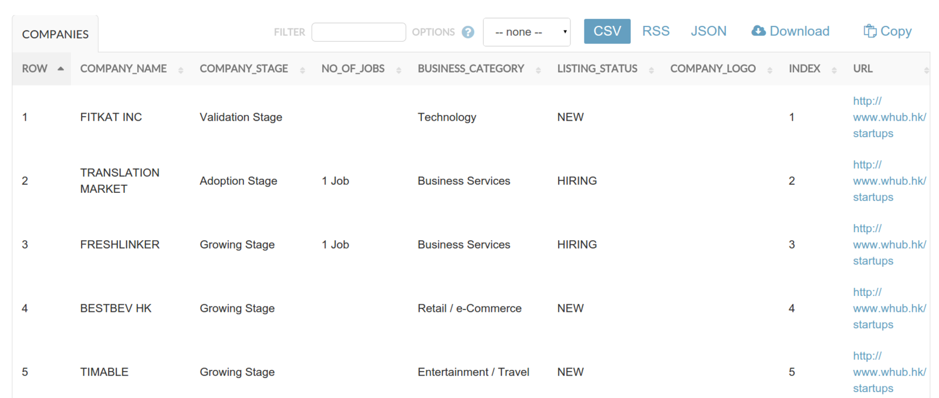Sort by BUSINESS_CATEGORY using its sort arrows
Image resolution: width=939 pixels, height=398 pixels.
click(x=538, y=70)
